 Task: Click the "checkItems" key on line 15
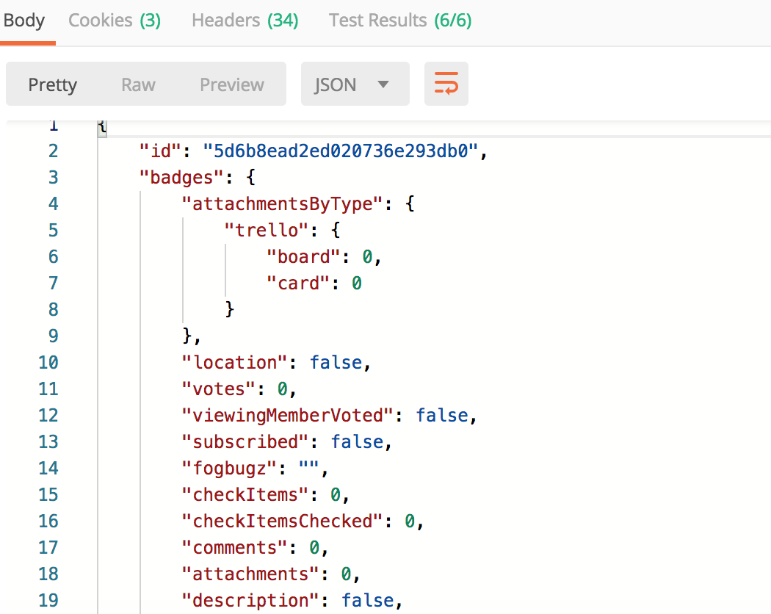245,495
